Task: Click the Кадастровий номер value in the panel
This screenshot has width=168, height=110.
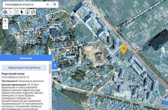Action: click(15, 77)
